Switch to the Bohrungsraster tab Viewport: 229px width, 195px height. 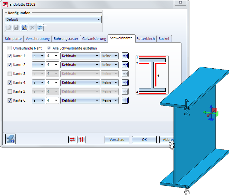click(66, 39)
